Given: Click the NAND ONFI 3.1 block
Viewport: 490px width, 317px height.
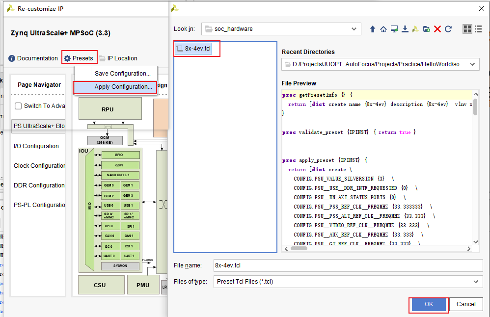Looking at the screenshot, I should pos(120,175).
